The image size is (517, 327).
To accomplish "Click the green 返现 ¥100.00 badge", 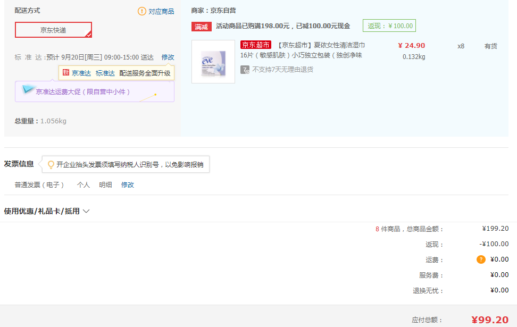I will 389,26.
